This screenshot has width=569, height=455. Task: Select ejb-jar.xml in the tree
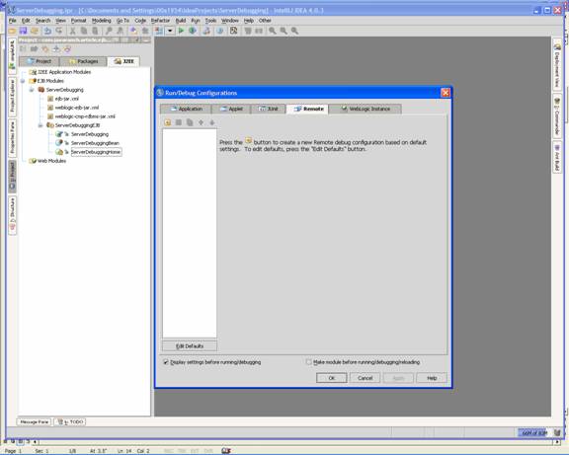tap(67, 99)
